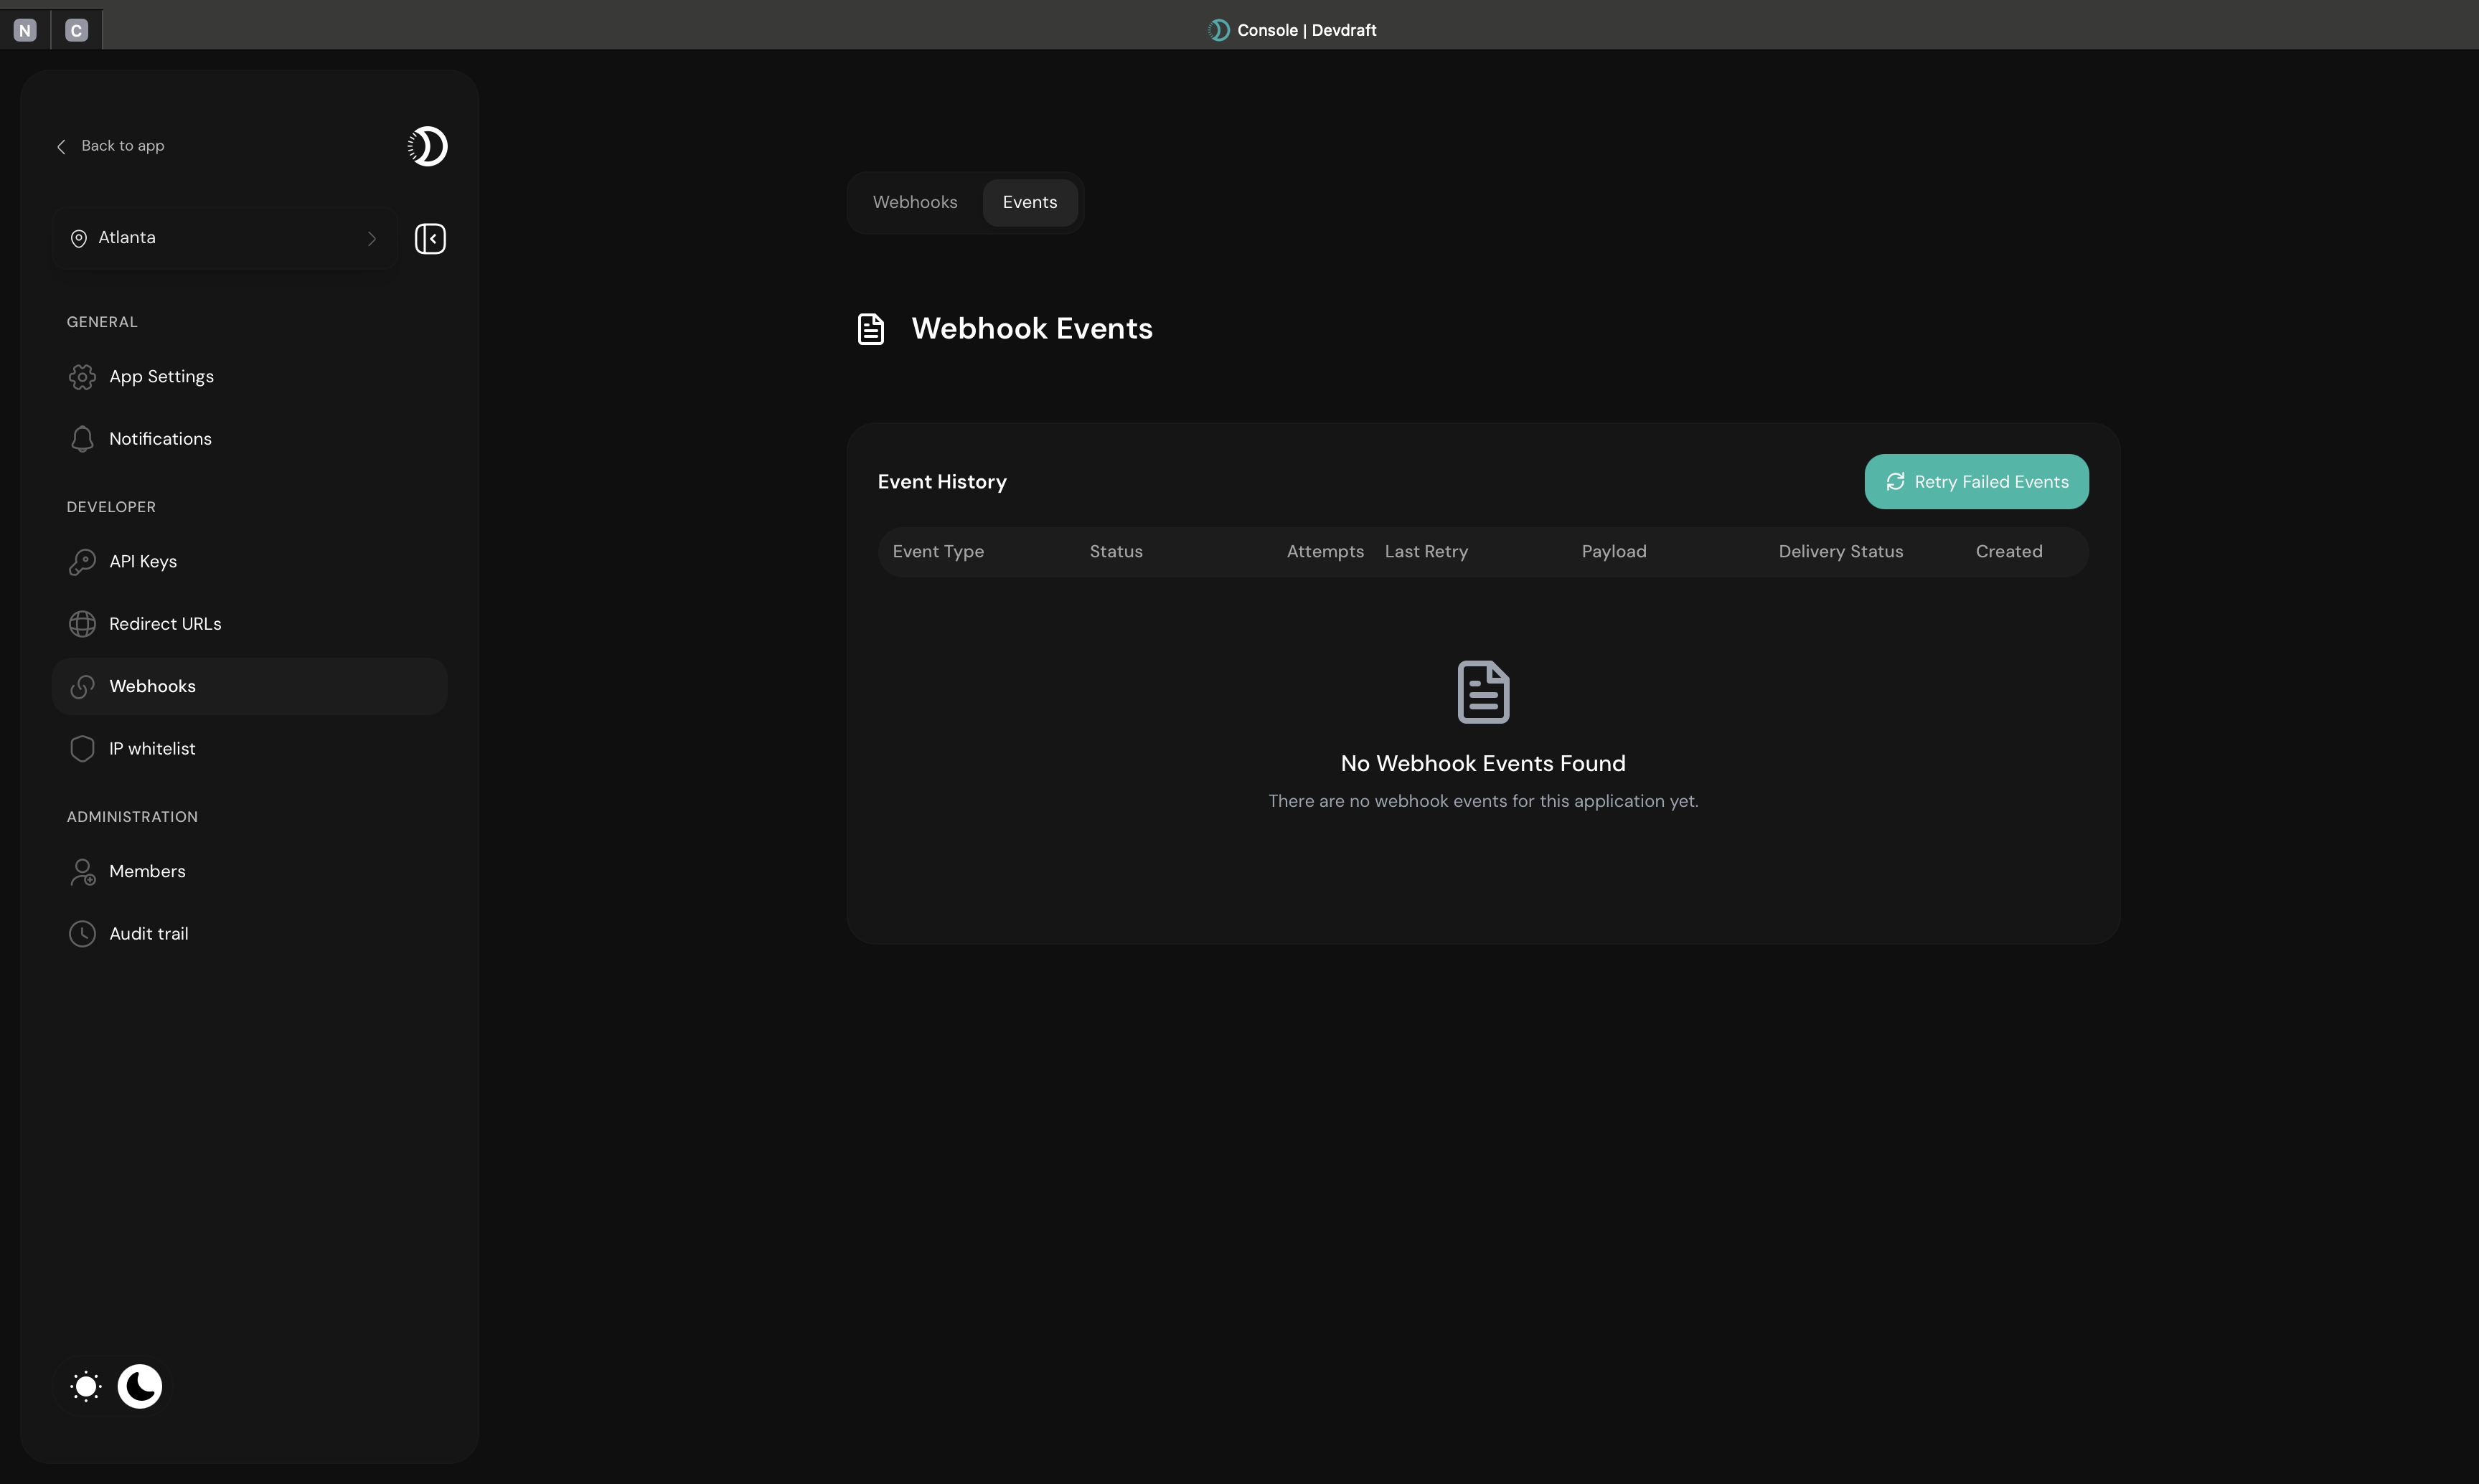2479x1484 pixels.
Task: Click the back chevron next to Back to app
Action: [61, 146]
